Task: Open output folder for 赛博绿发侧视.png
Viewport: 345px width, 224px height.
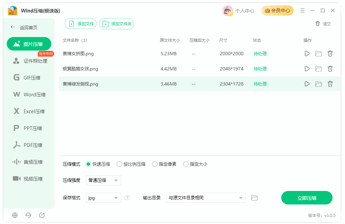Action: coord(319,84)
